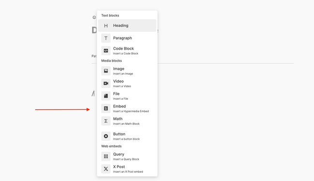The width and height of the screenshot is (314, 181).
Task: Click the File block icon
Action: tap(106, 96)
